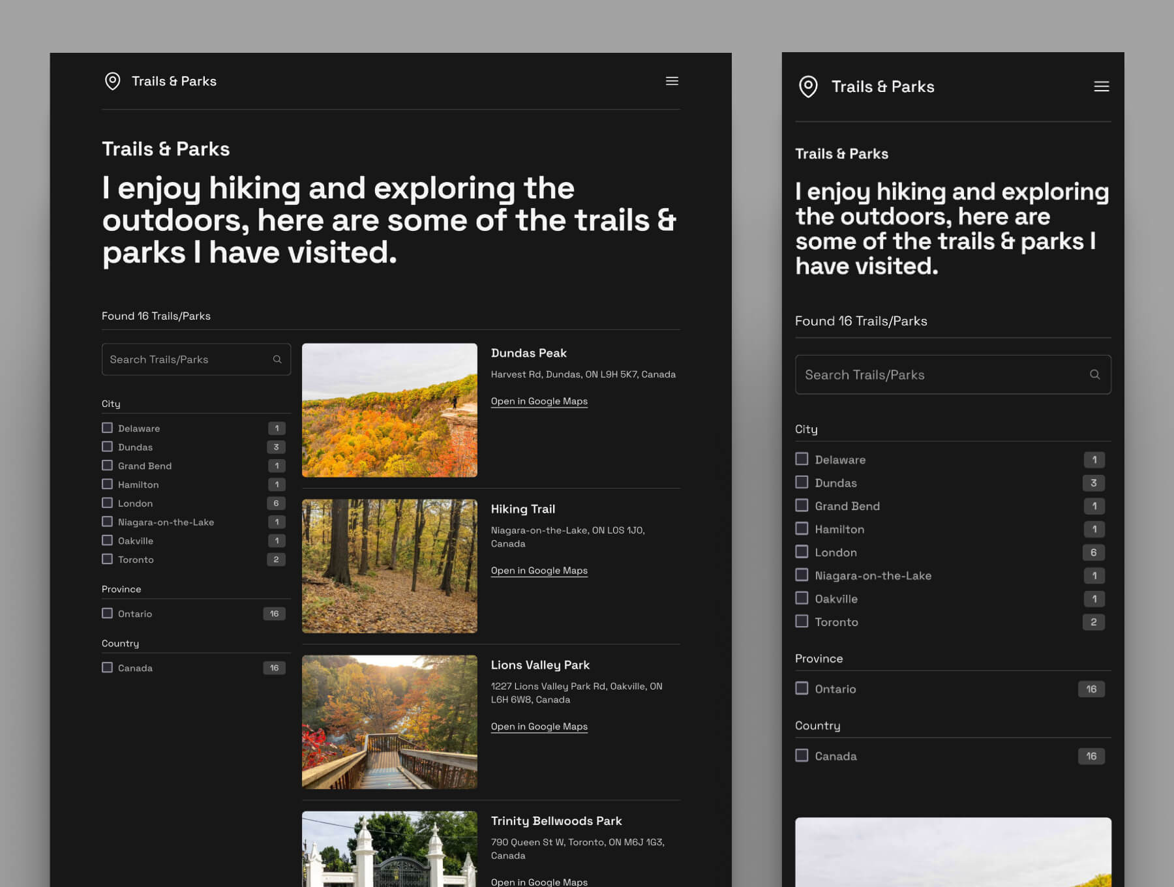Click the location pin logo in the desktop header
Image resolution: width=1174 pixels, height=887 pixels.
(112, 81)
